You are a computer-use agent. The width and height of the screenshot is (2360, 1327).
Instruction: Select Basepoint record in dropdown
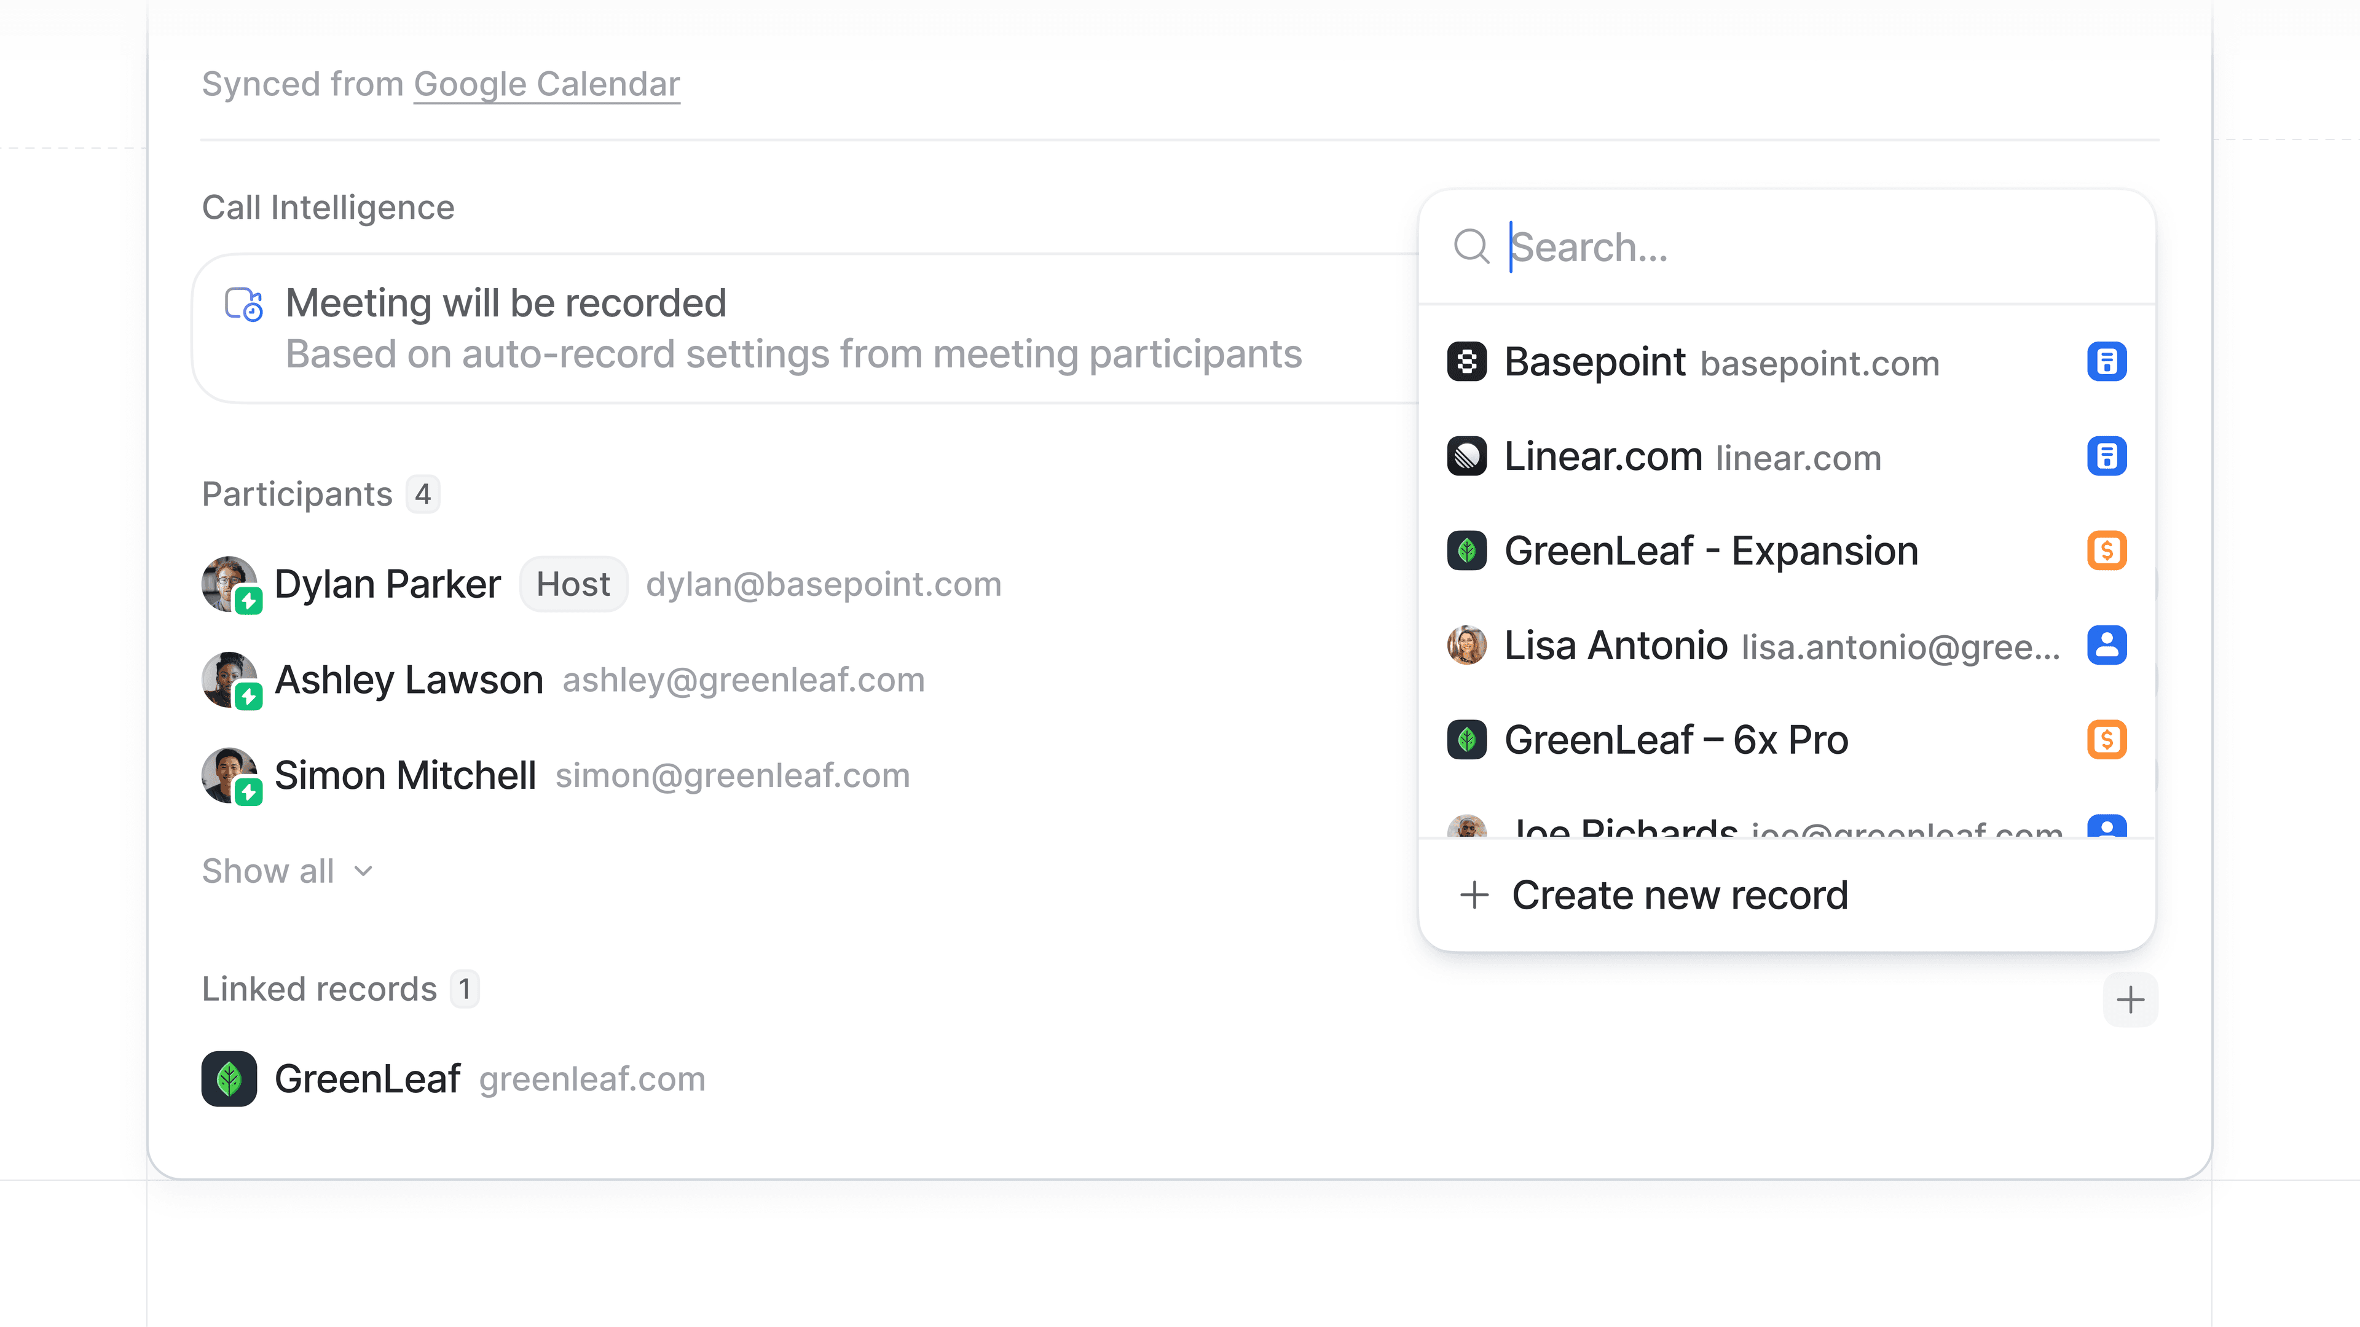[1787, 362]
